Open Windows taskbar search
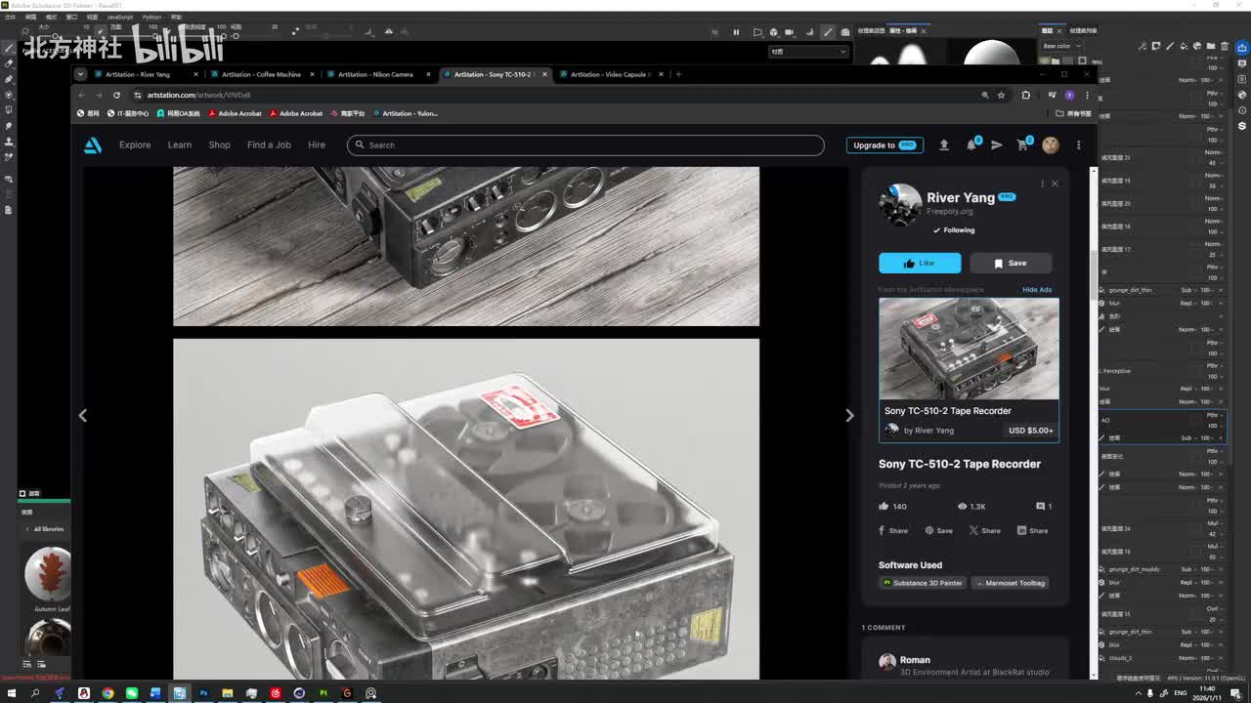 coord(35,693)
